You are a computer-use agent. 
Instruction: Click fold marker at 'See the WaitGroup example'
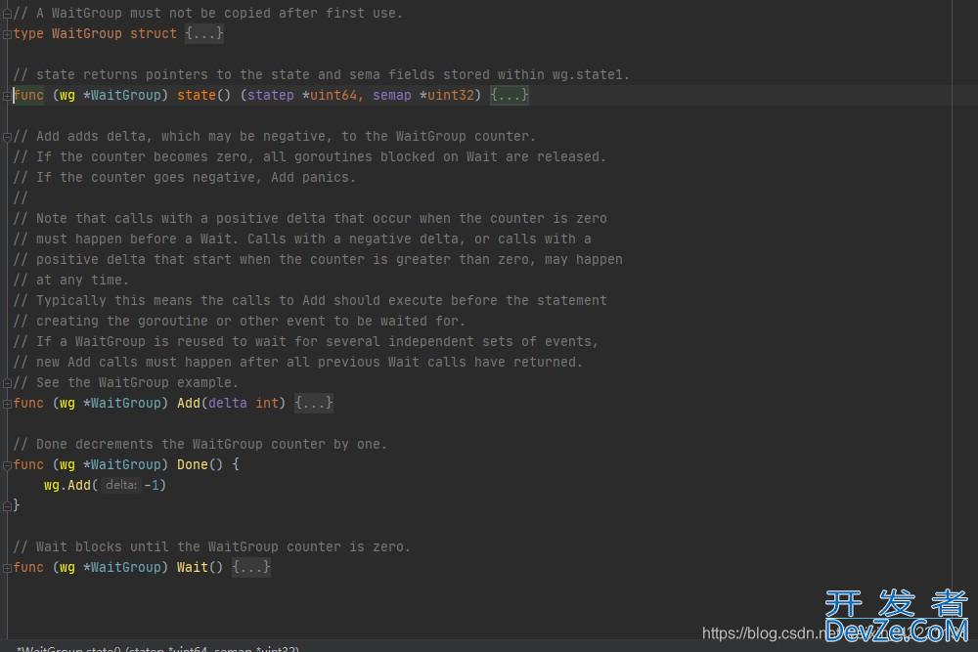[8, 383]
